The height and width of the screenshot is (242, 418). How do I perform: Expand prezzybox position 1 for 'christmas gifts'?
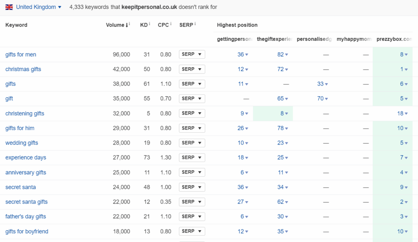(x=404, y=69)
